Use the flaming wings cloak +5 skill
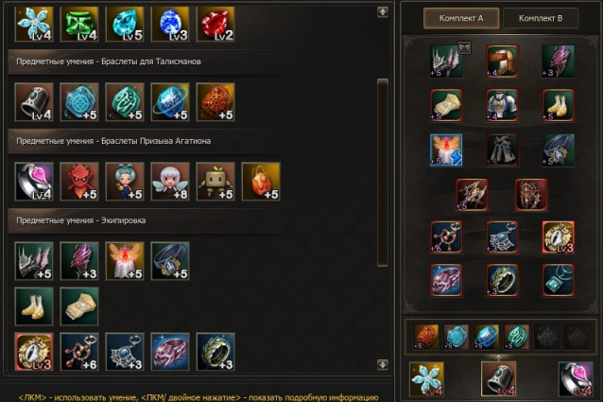 [x=125, y=261]
